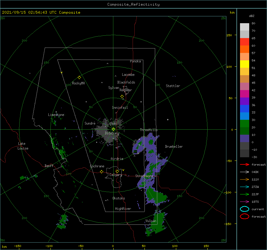Click the Vulcan label
Screen dimensions: 267x250
pyautogui.click(x=151, y=221)
